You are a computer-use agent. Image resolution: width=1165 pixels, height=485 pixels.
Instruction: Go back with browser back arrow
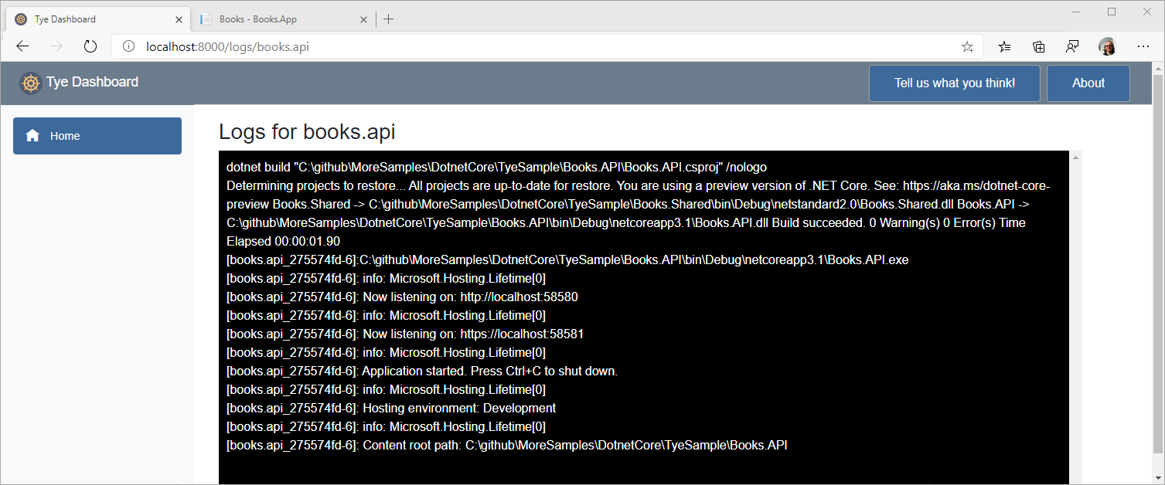[x=22, y=46]
